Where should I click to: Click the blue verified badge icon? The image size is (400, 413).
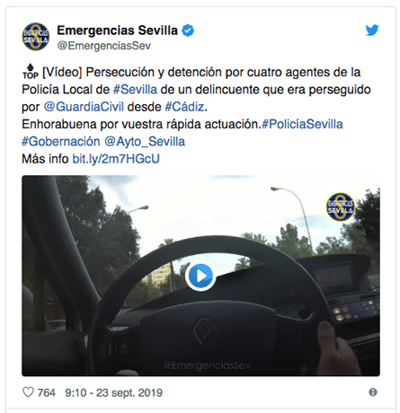188,31
